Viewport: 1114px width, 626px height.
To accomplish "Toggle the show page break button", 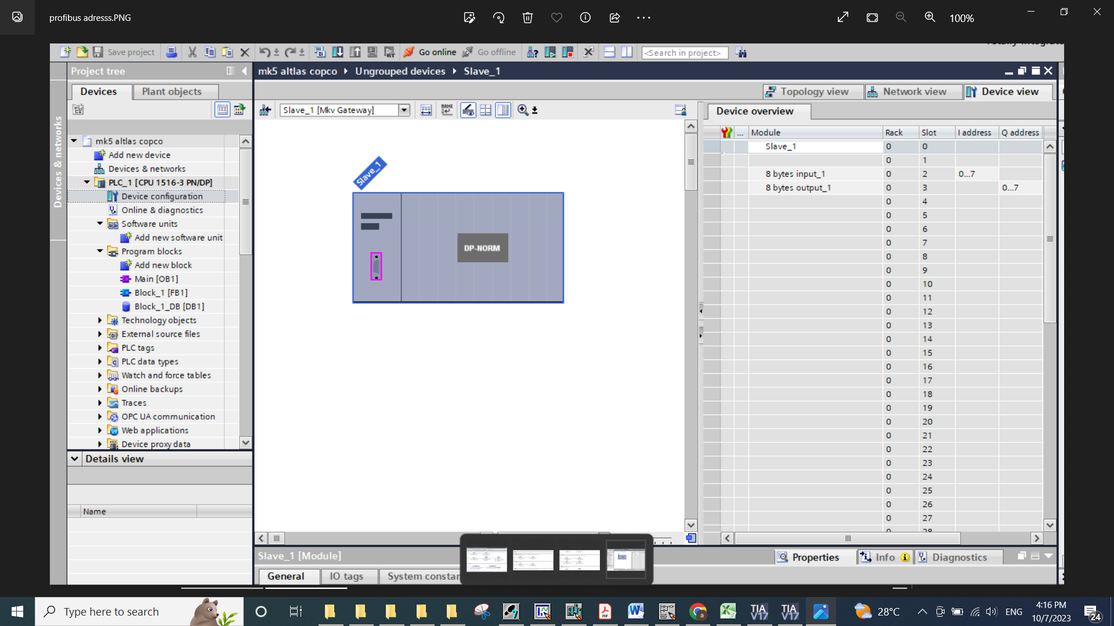I will click(486, 110).
